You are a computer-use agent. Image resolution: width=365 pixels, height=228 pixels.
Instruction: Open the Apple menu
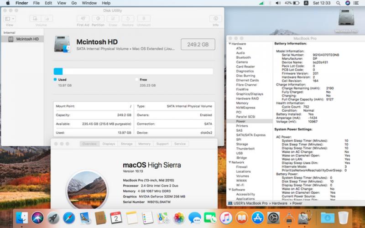tap(8, 3)
